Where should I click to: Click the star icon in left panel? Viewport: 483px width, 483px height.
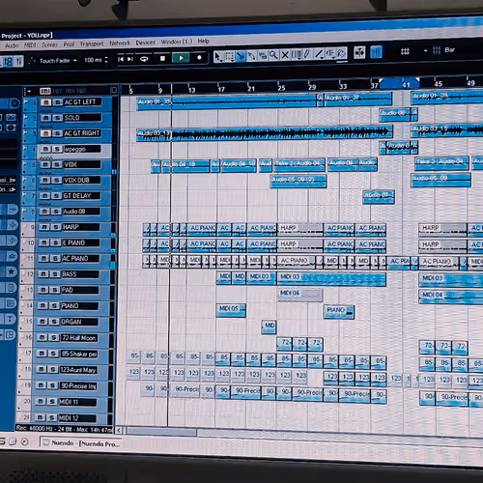coord(11,271)
